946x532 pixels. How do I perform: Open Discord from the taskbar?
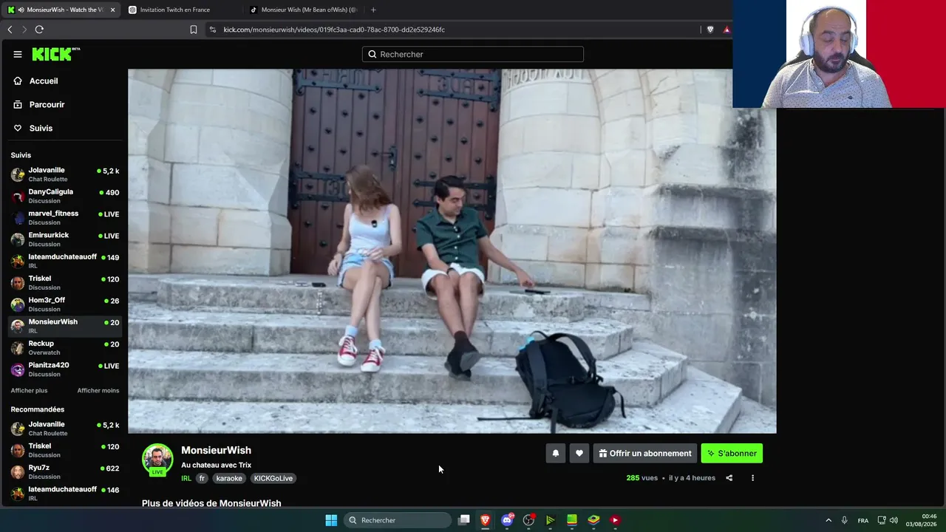(x=507, y=520)
